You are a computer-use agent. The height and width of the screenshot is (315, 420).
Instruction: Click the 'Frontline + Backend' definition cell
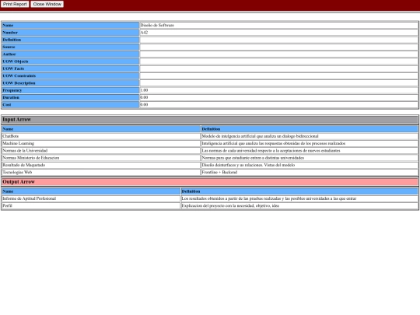[310, 173]
